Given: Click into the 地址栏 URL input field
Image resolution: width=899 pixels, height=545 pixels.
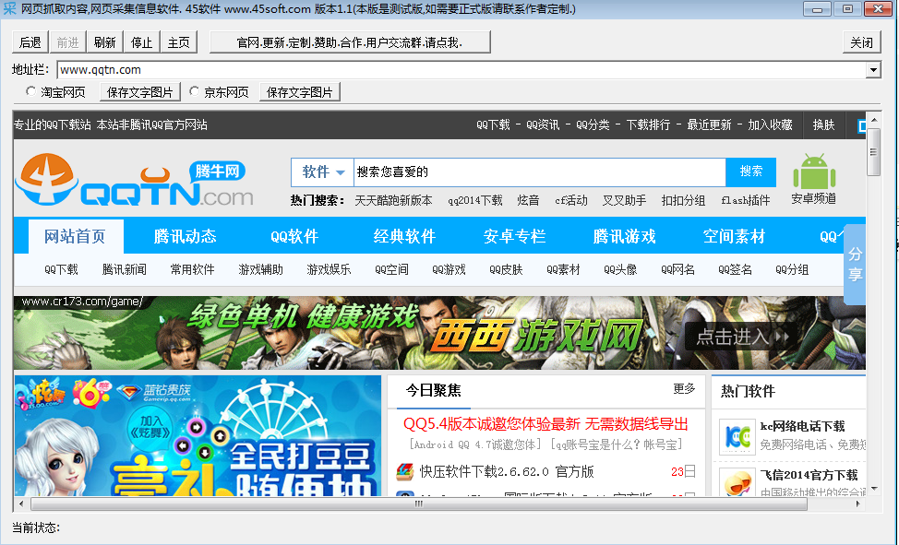Looking at the screenshot, I should point(461,70).
